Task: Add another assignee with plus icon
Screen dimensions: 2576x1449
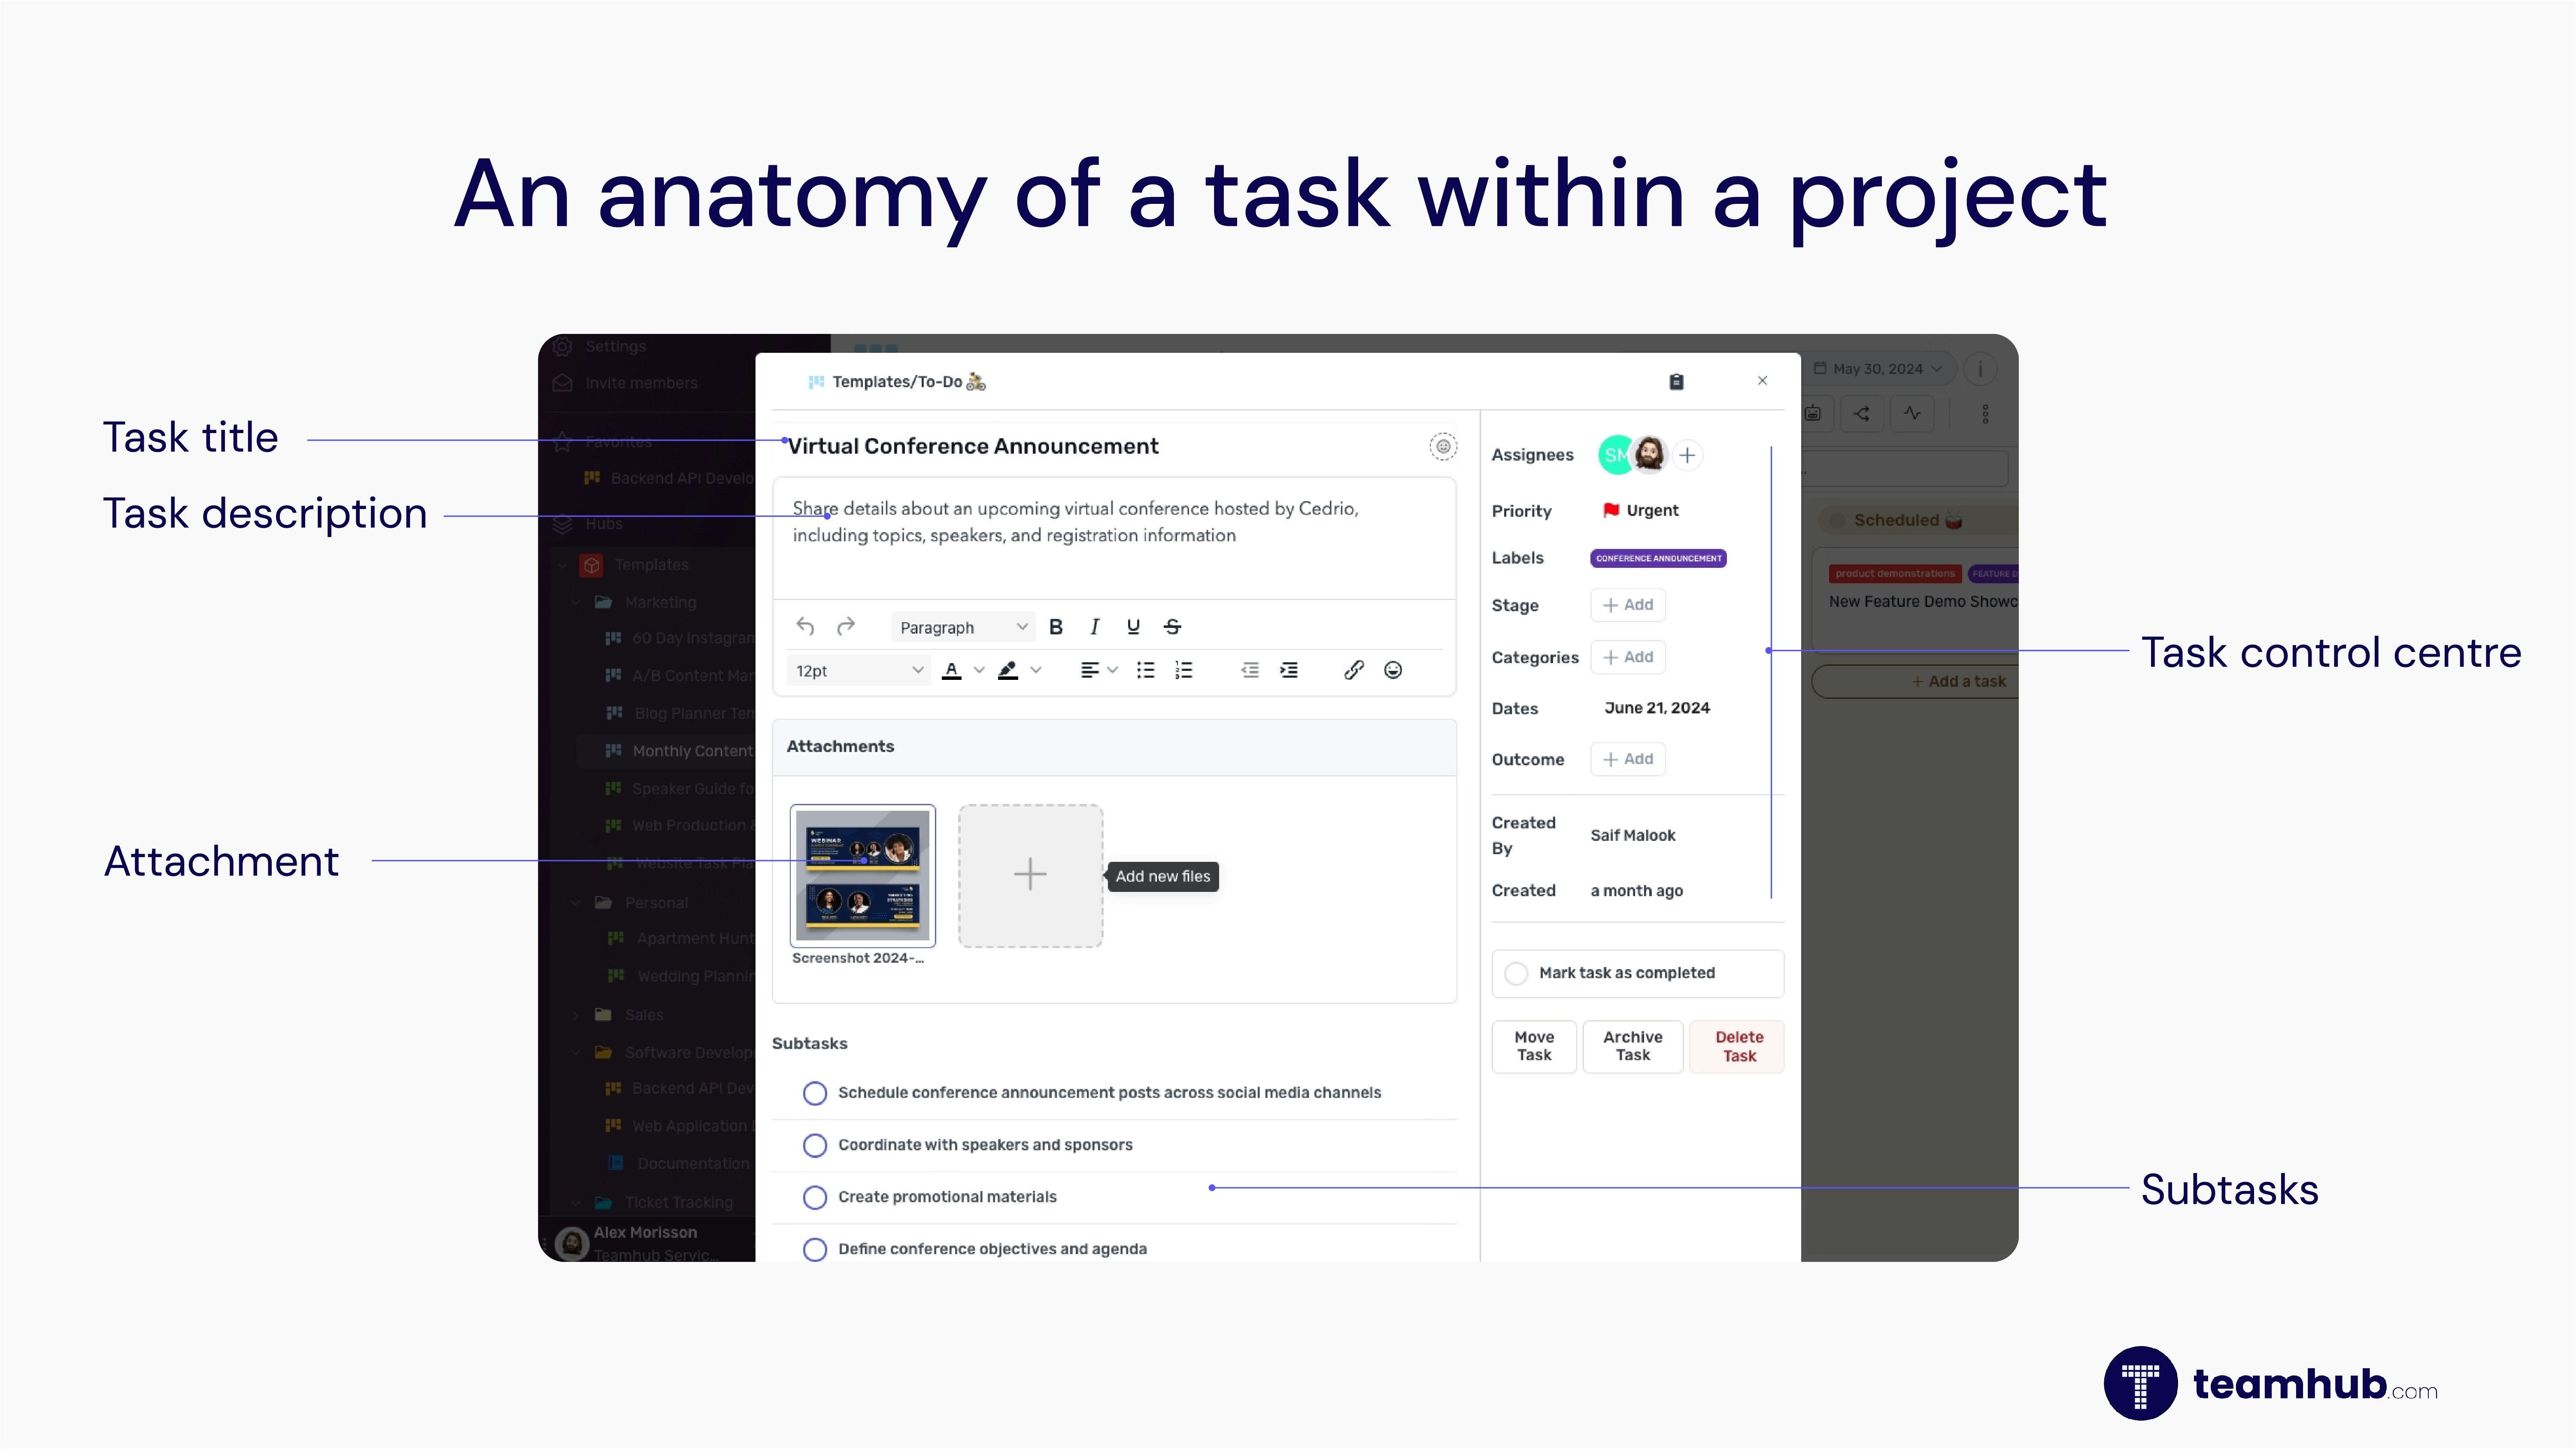Action: coord(1687,455)
